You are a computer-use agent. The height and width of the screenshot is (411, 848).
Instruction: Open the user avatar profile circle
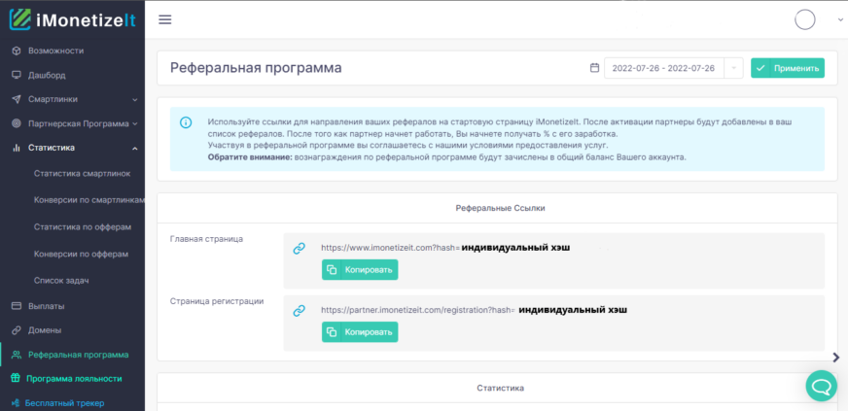click(805, 19)
